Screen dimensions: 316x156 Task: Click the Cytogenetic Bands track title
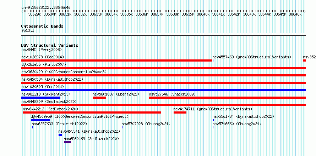42,26
